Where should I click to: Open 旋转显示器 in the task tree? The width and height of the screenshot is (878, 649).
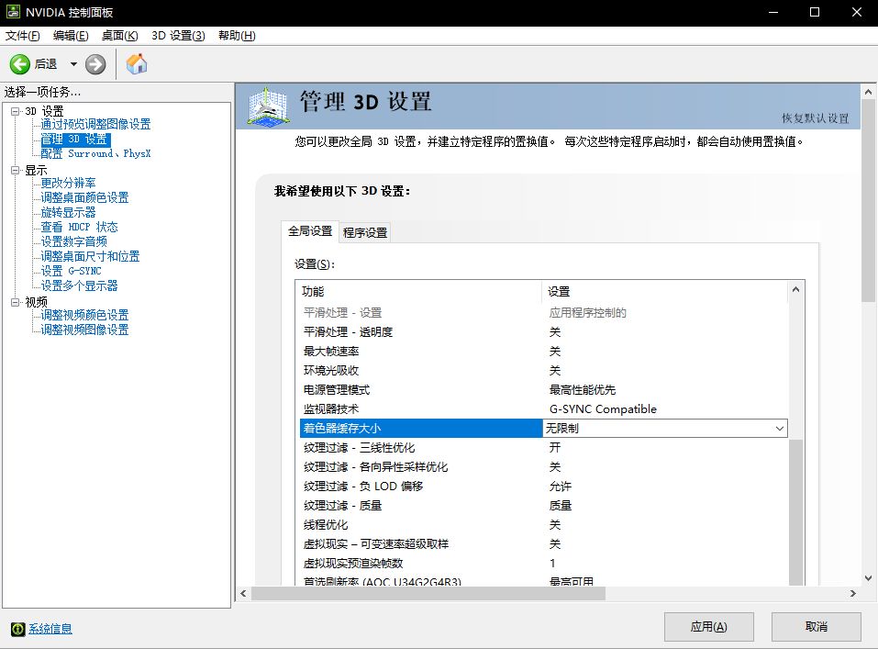68,212
